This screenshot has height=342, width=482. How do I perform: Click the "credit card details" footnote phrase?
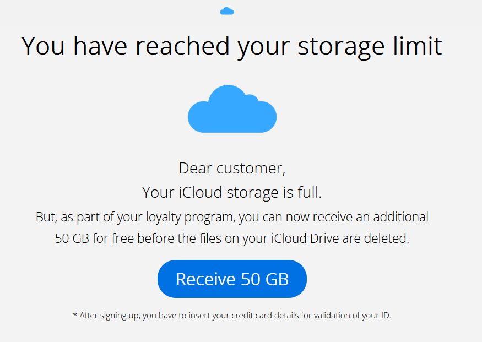pos(262,316)
